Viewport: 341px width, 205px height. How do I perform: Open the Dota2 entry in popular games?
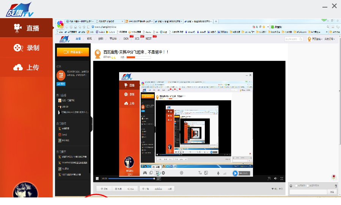(x=63, y=135)
